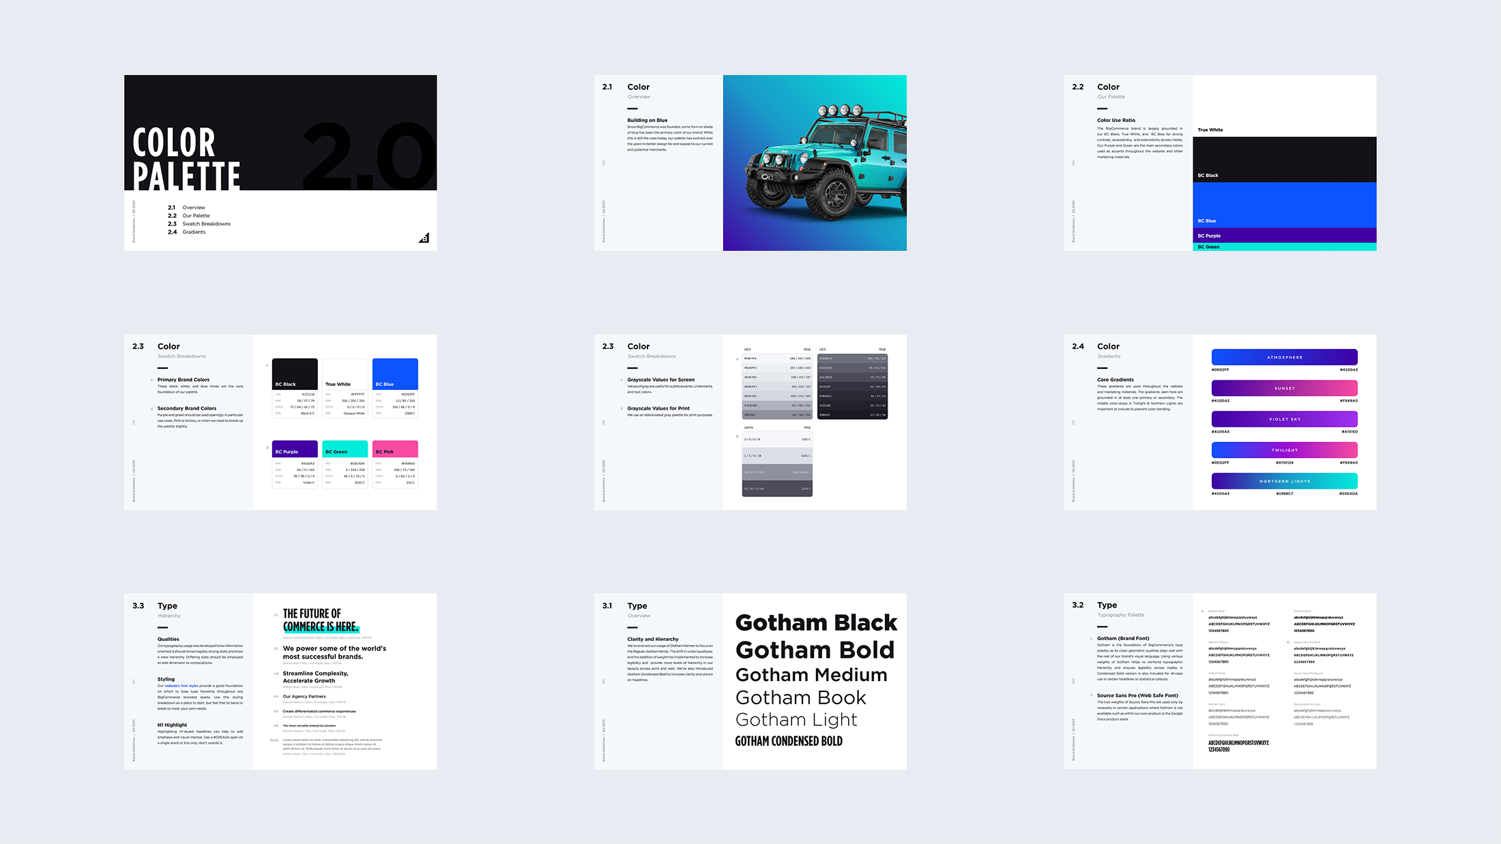Click the Gotham Condensed Bold type sample
The image size is (1501, 844).
[789, 741]
